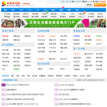This screenshot has width=107, height=107.
Task: Open the 招工招工招工 listing
Action: pos(64,95)
